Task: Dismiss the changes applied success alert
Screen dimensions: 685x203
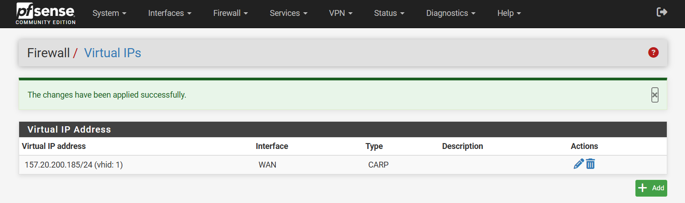Action: pos(655,95)
